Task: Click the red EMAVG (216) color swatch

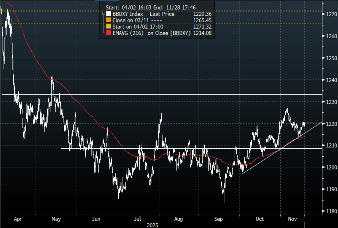Action: tap(108, 33)
